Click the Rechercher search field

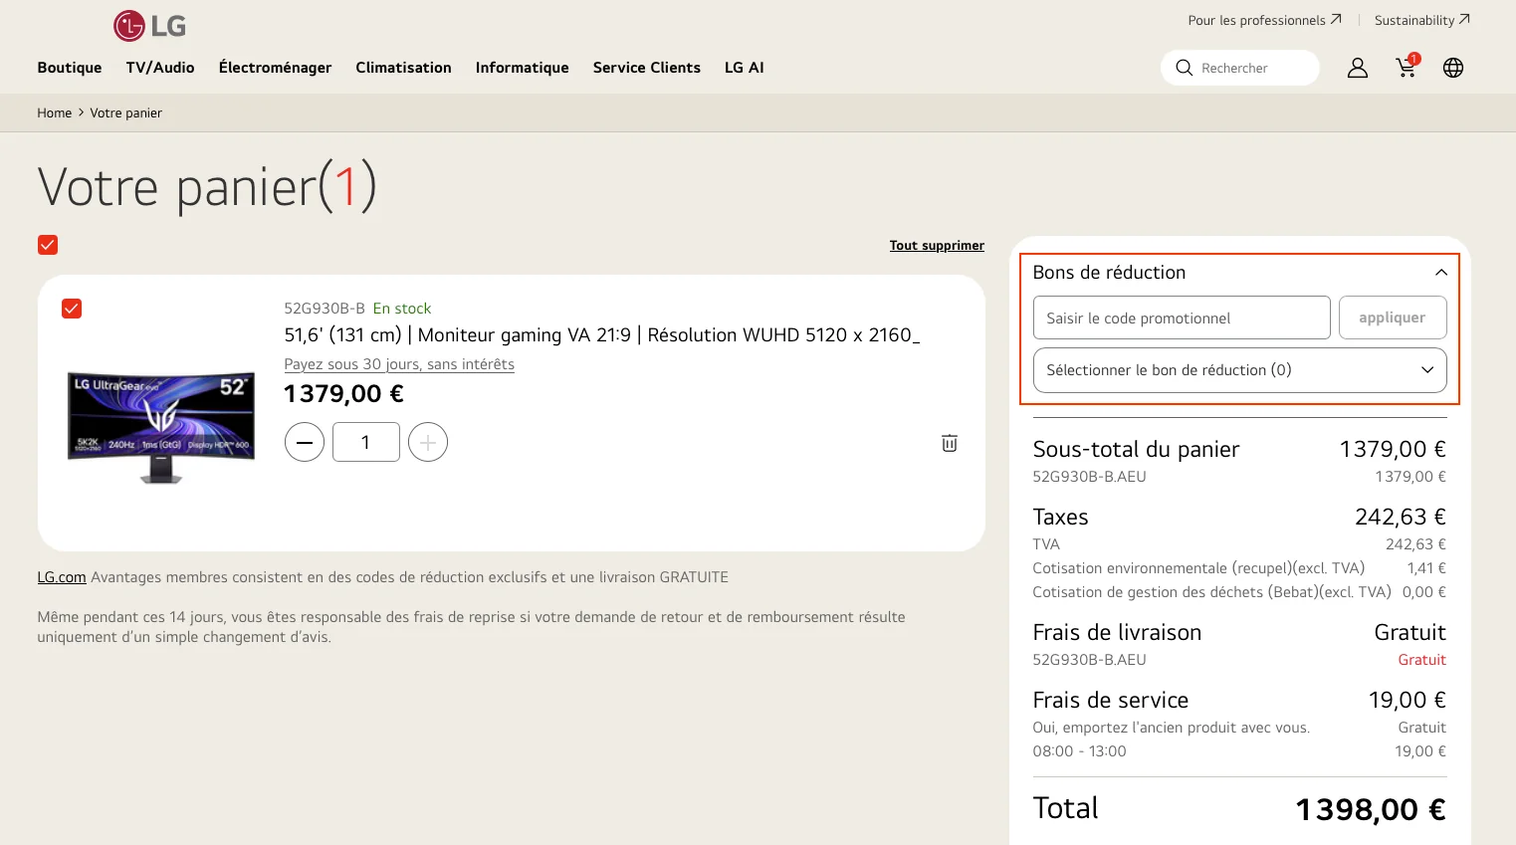tap(1240, 68)
